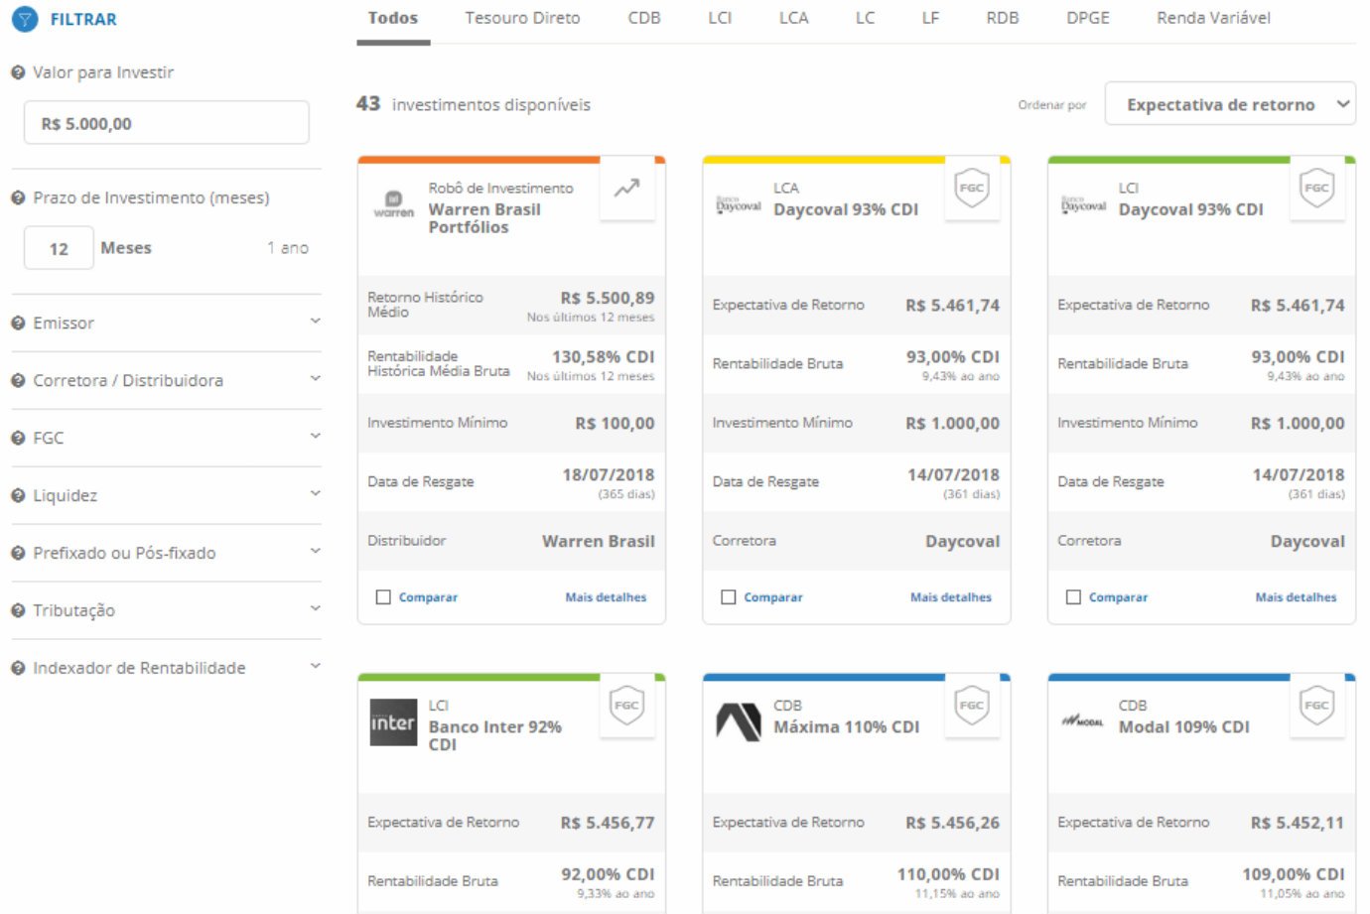The height and width of the screenshot is (914, 1370).
Task: Expand the Liquidez filter
Action: (166, 495)
